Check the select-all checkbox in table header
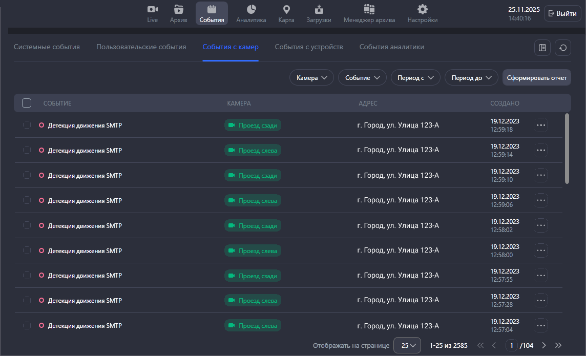This screenshot has height=356, width=586. pyautogui.click(x=27, y=103)
